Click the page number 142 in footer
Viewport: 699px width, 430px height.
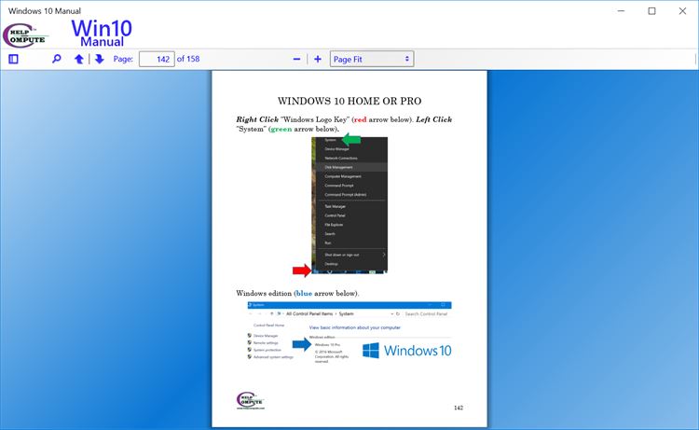click(459, 408)
